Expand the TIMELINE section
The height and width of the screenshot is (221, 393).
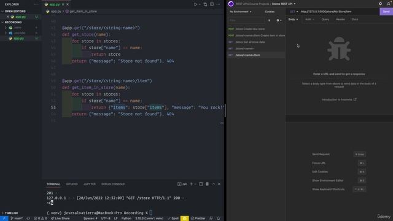(x=11, y=213)
